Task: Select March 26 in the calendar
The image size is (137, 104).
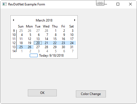Action: pyautogui.click(x=29, y=47)
